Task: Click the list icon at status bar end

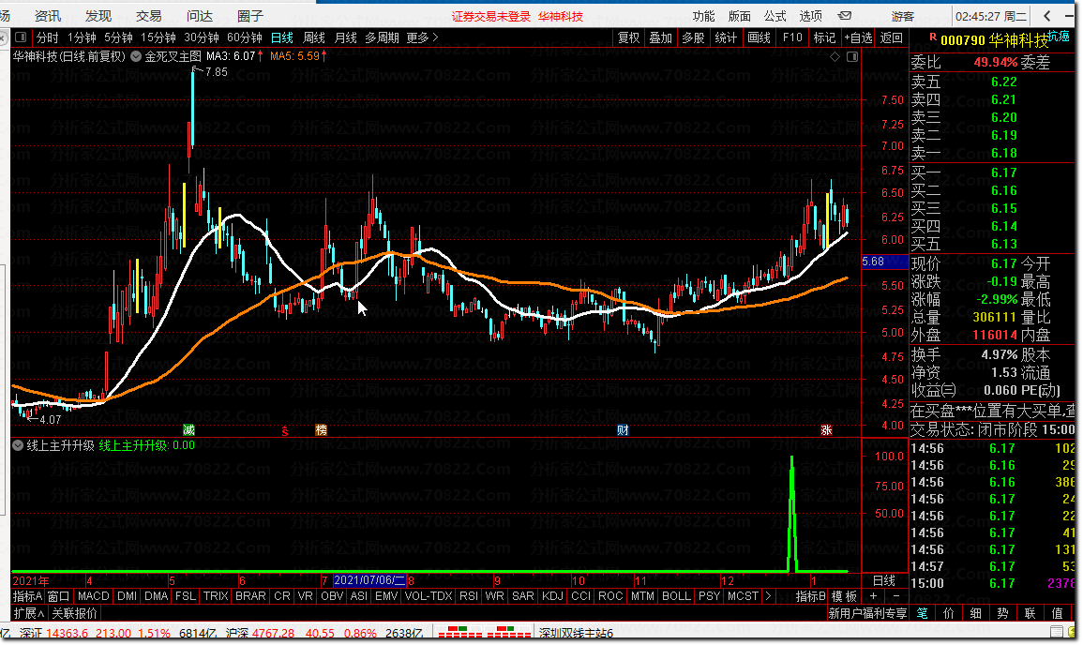Action: [x=1056, y=632]
